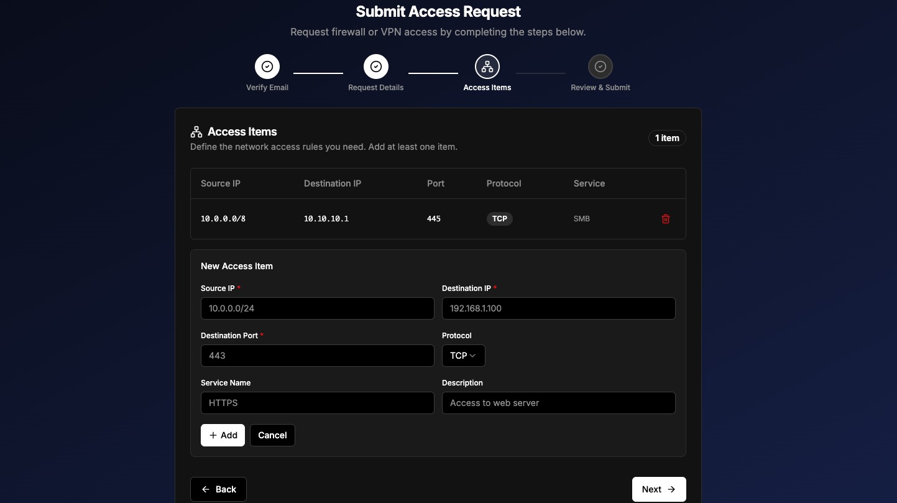The image size is (897, 503).
Task: Focus the Destination IP input field
Action: (559, 308)
